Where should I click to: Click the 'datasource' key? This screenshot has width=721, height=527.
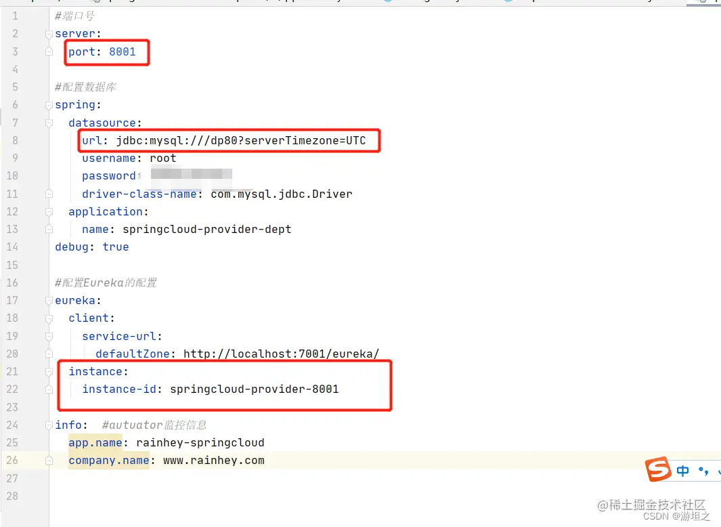point(102,123)
